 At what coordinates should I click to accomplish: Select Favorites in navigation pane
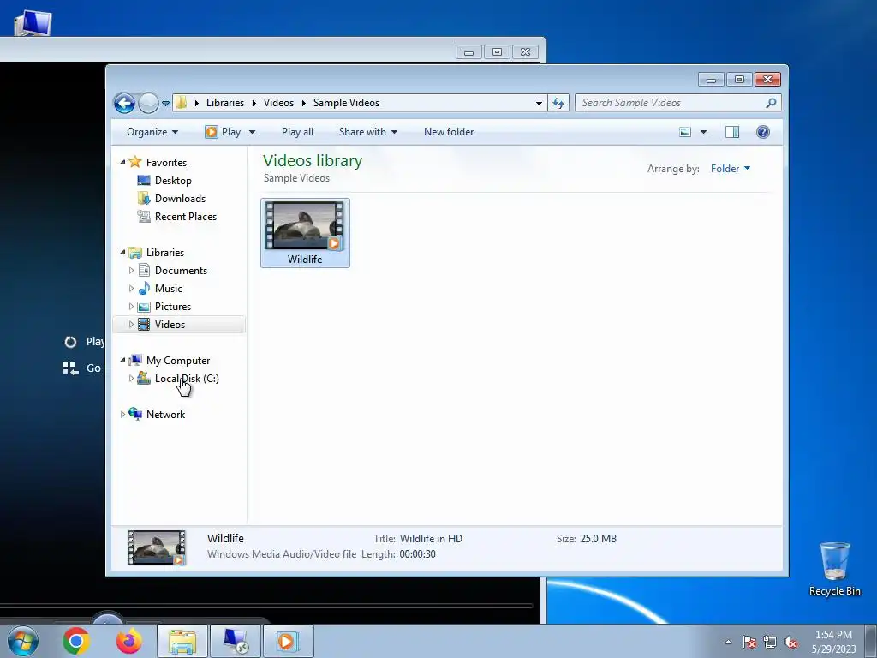pyautogui.click(x=166, y=162)
